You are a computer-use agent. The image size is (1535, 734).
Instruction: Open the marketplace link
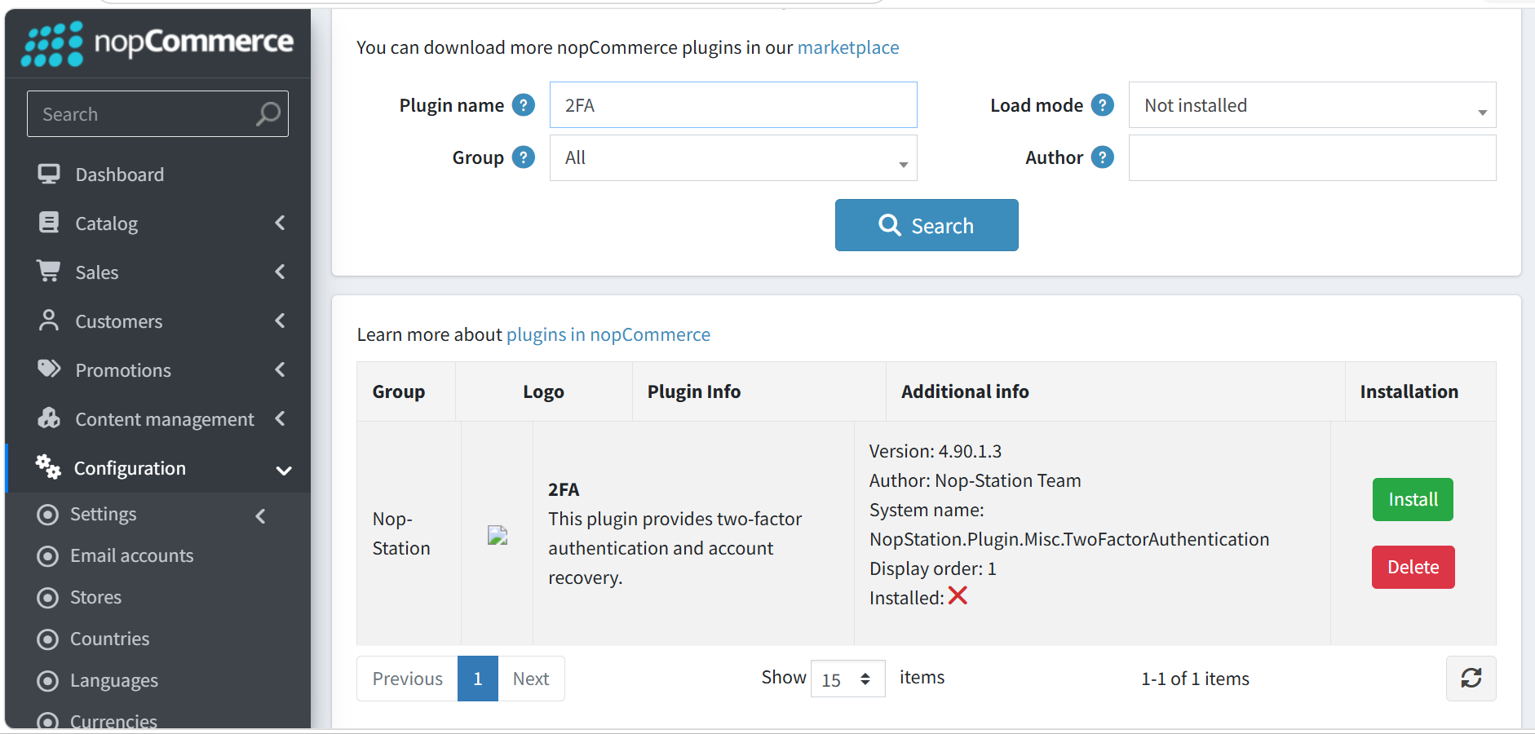click(848, 47)
